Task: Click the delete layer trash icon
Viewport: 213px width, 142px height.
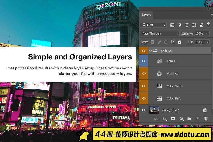Action: (206, 119)
